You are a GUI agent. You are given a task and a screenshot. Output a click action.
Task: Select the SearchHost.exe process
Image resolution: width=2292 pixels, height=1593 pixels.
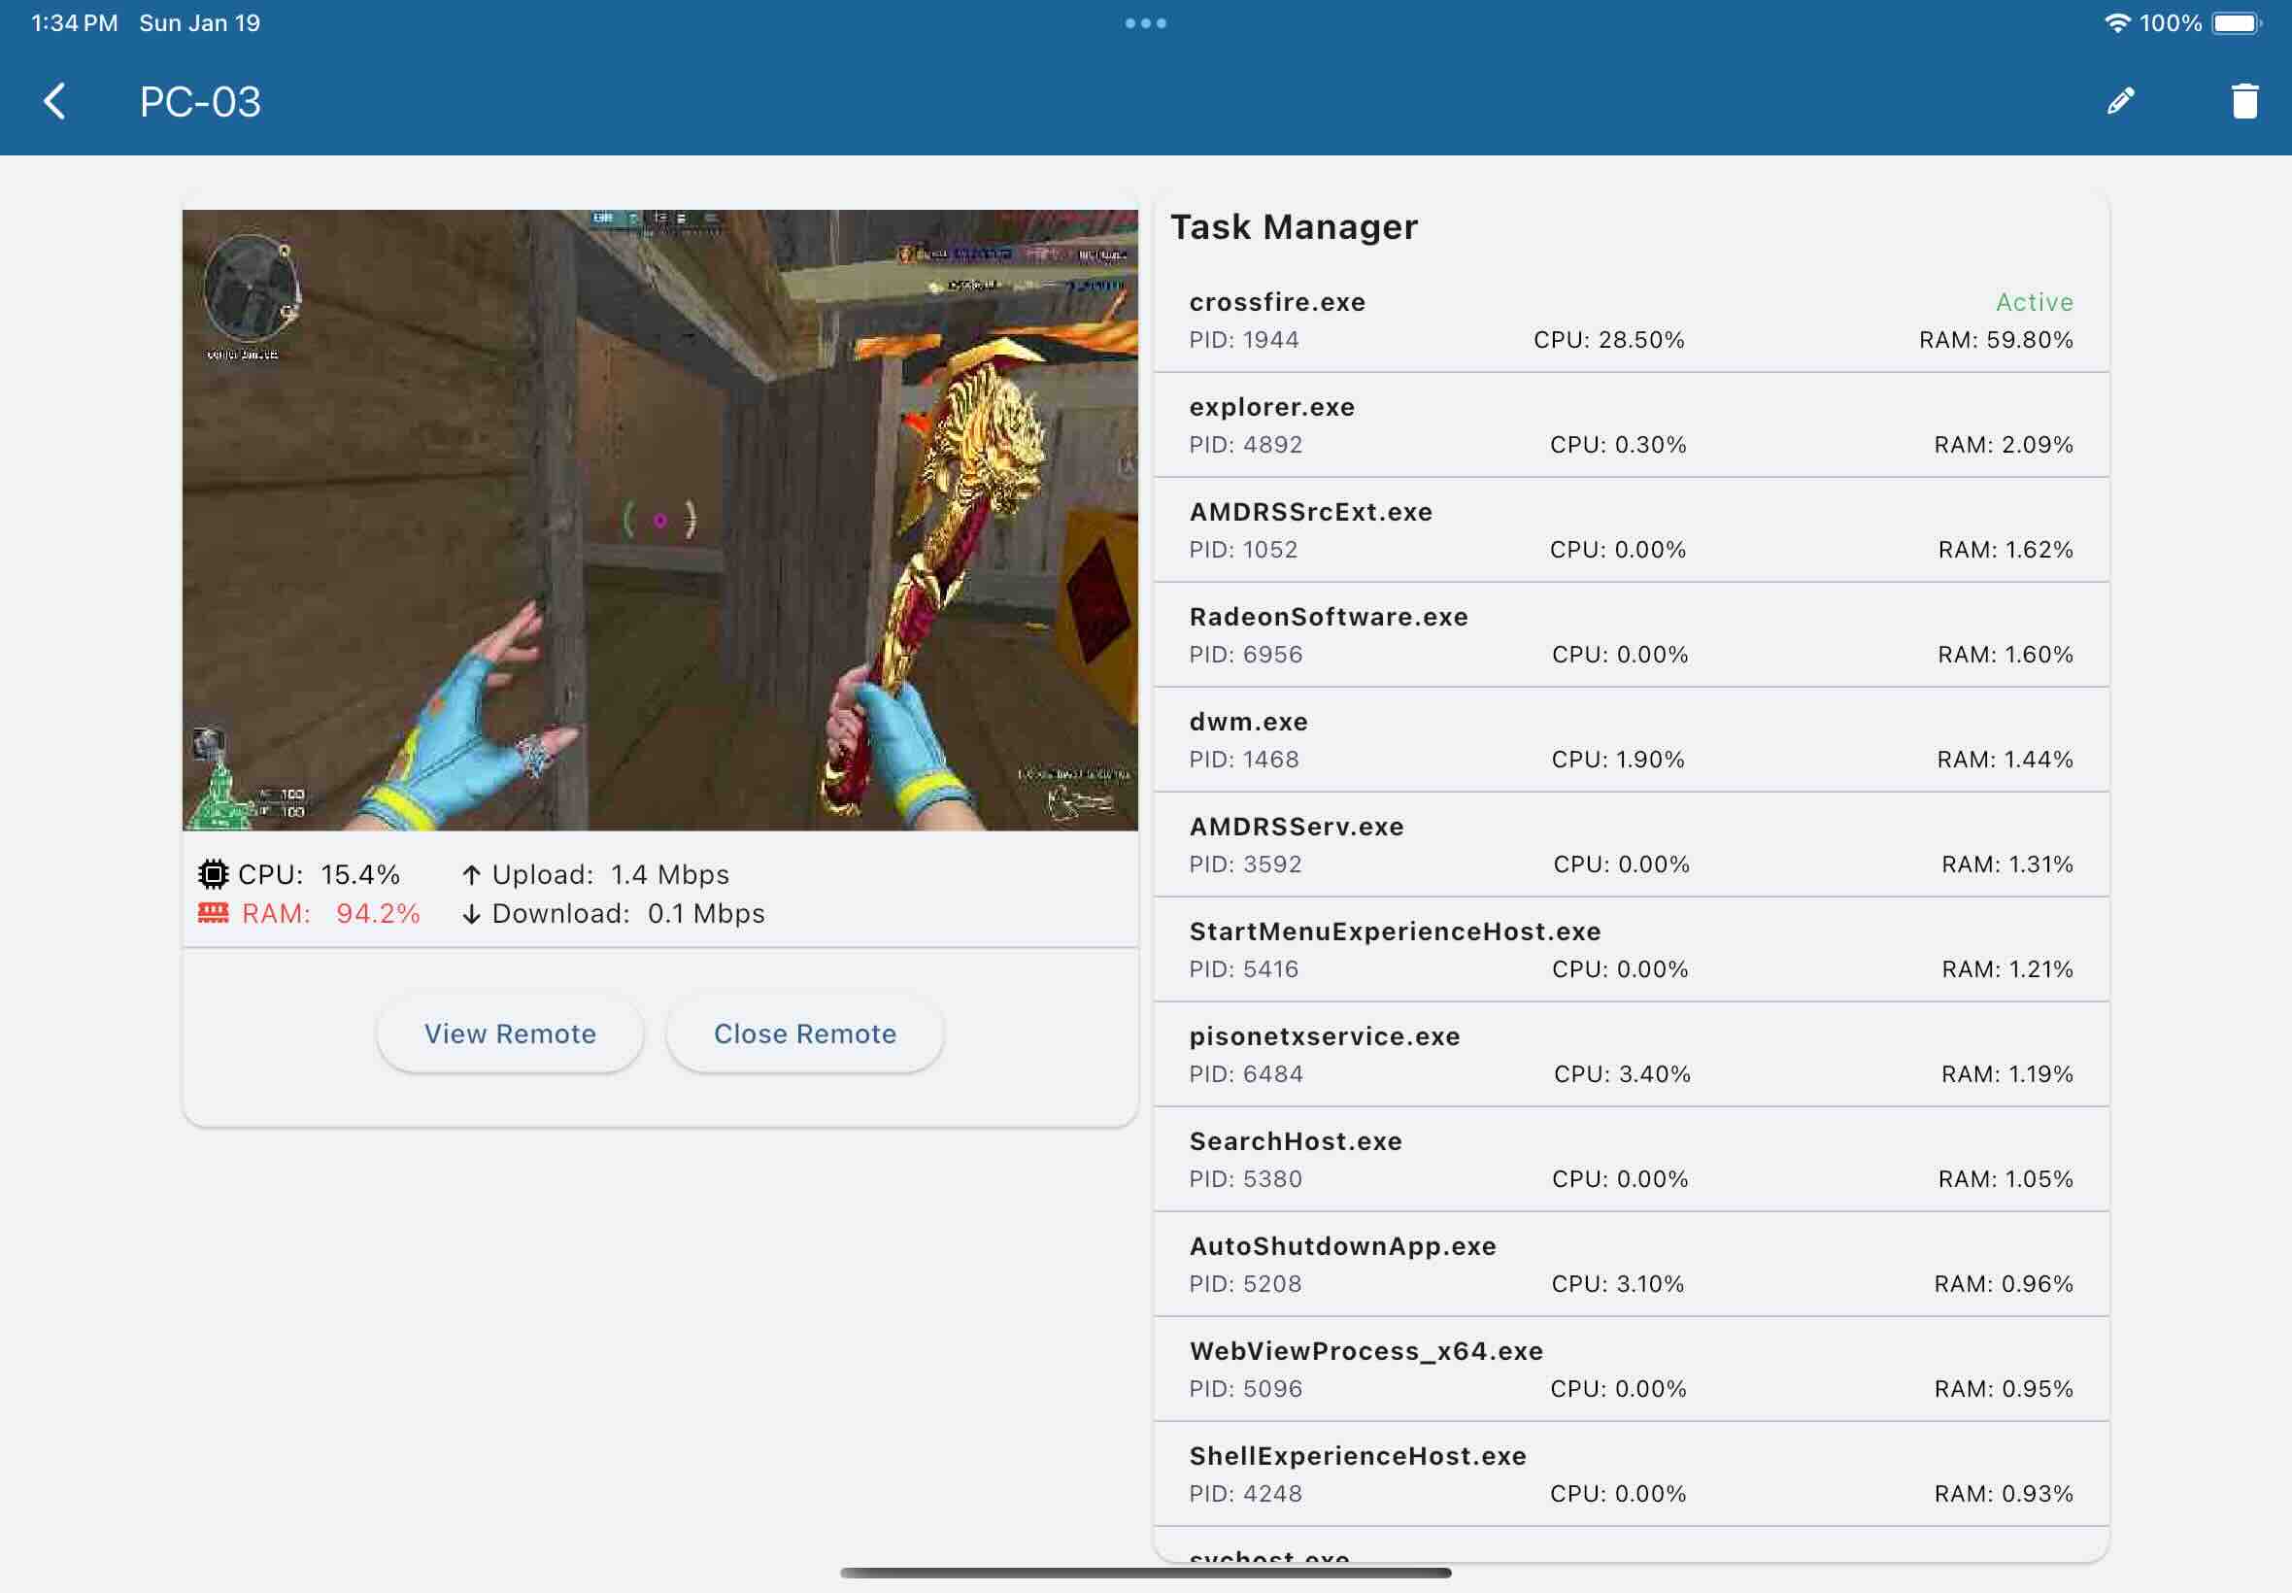pos(1631,1159)
